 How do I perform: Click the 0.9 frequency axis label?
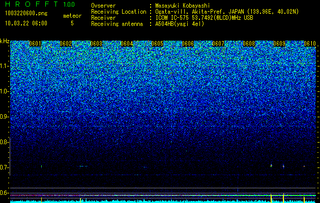[4, 117]
